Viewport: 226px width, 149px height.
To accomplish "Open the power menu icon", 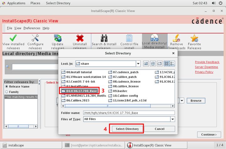I will pyautogui.click(x=220, y=3).
